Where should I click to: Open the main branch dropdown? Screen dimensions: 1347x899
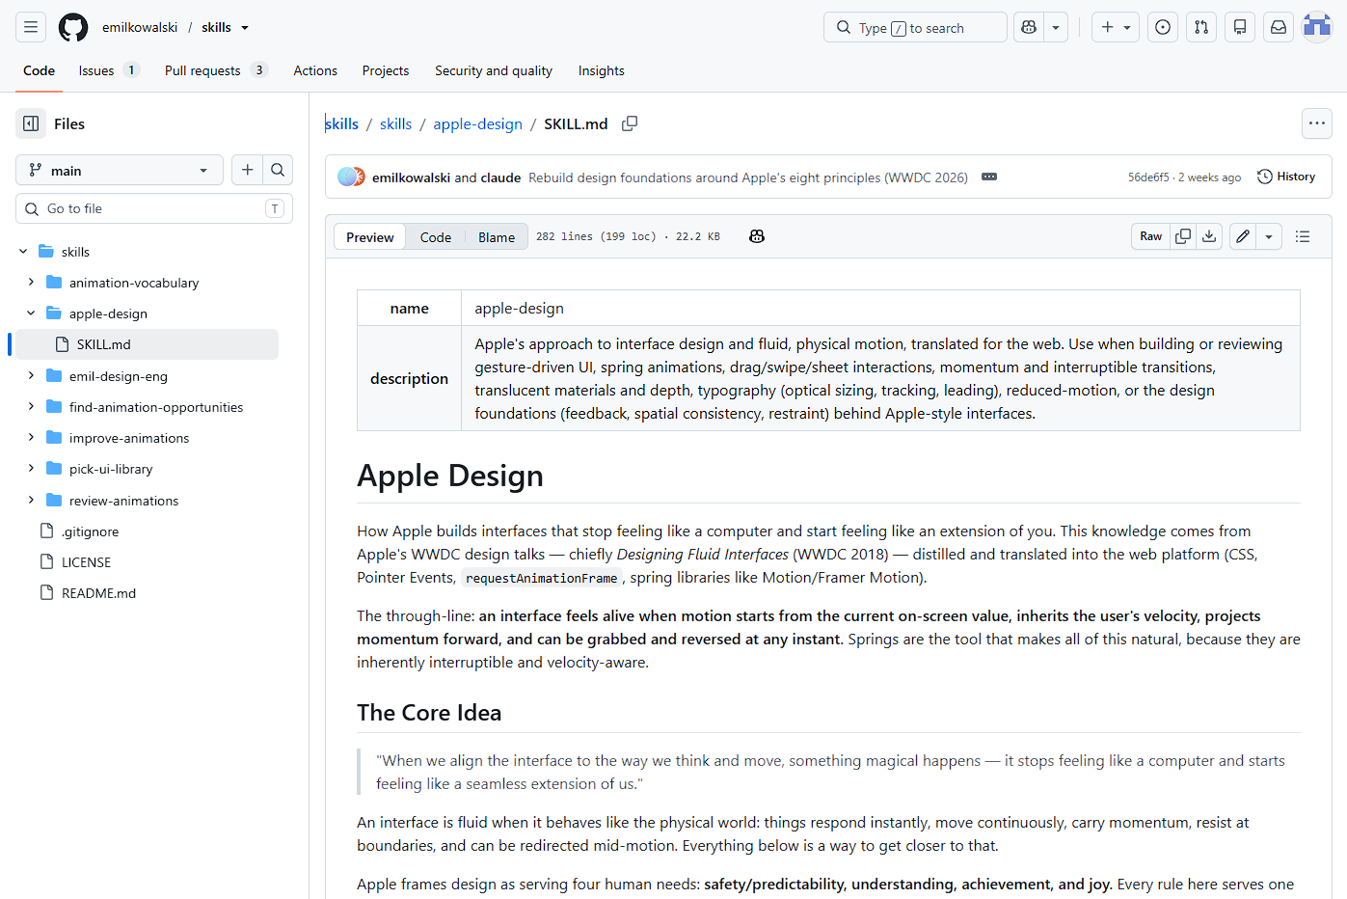(120, 170)
